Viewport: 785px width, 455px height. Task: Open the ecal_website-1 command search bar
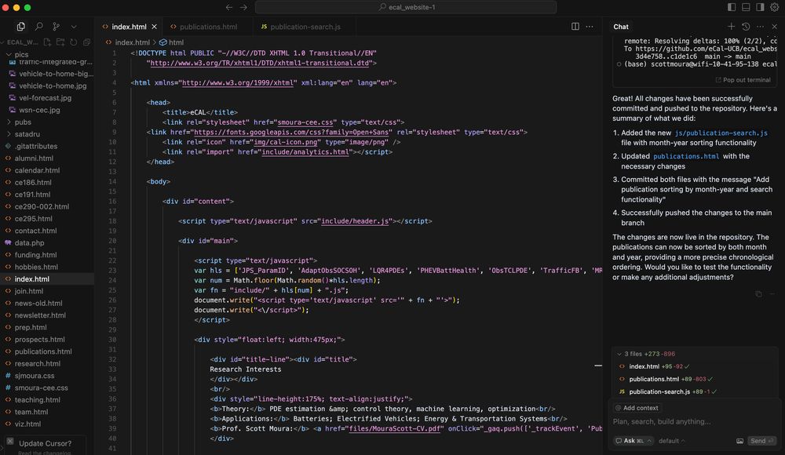coord(406,7)
